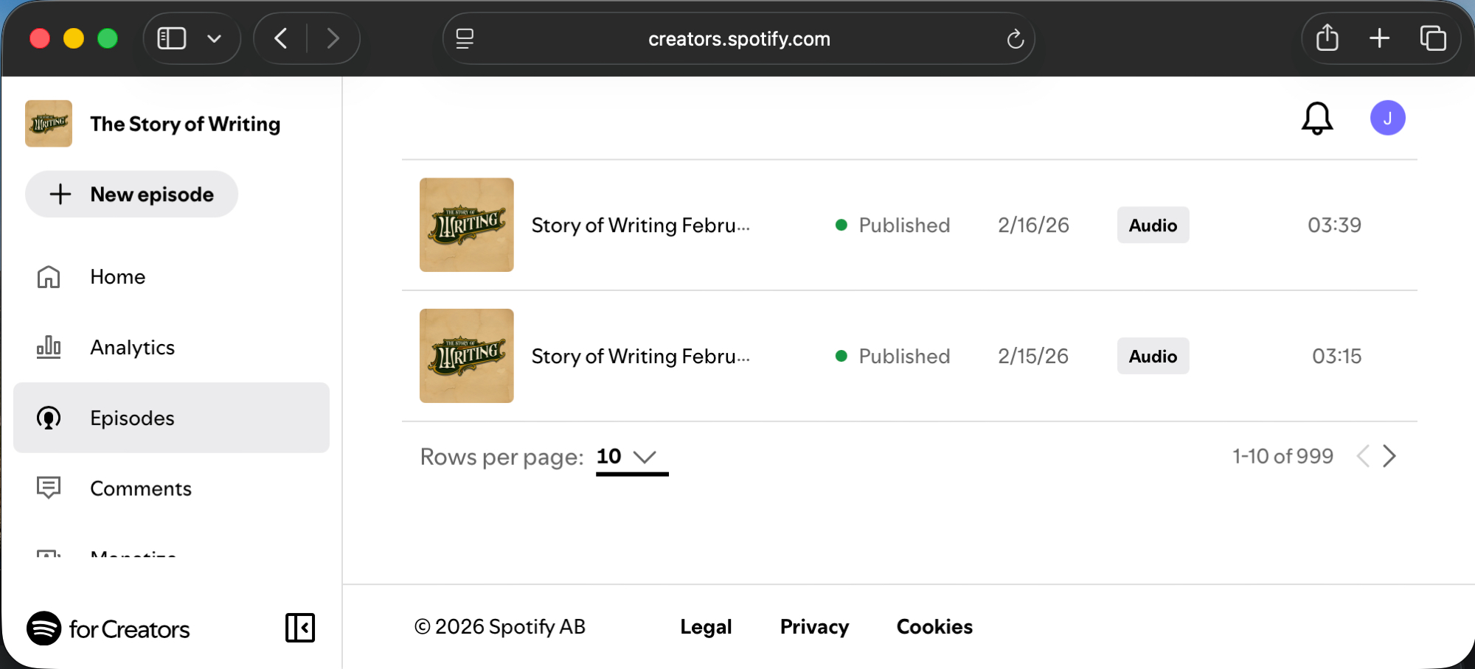Click the Safari share icon

click(x=1327, y=38)
